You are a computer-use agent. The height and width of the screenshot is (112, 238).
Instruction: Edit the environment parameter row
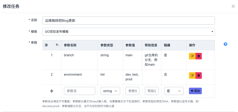click(192, 75)
